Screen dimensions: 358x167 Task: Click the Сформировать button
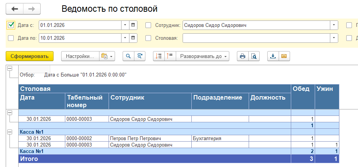tap(30, 56)
